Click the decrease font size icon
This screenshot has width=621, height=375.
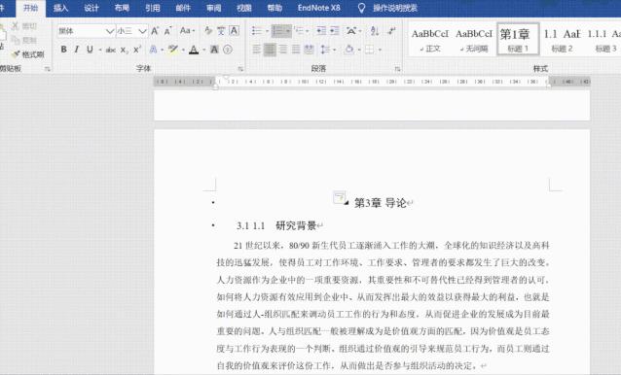(168, 31)
